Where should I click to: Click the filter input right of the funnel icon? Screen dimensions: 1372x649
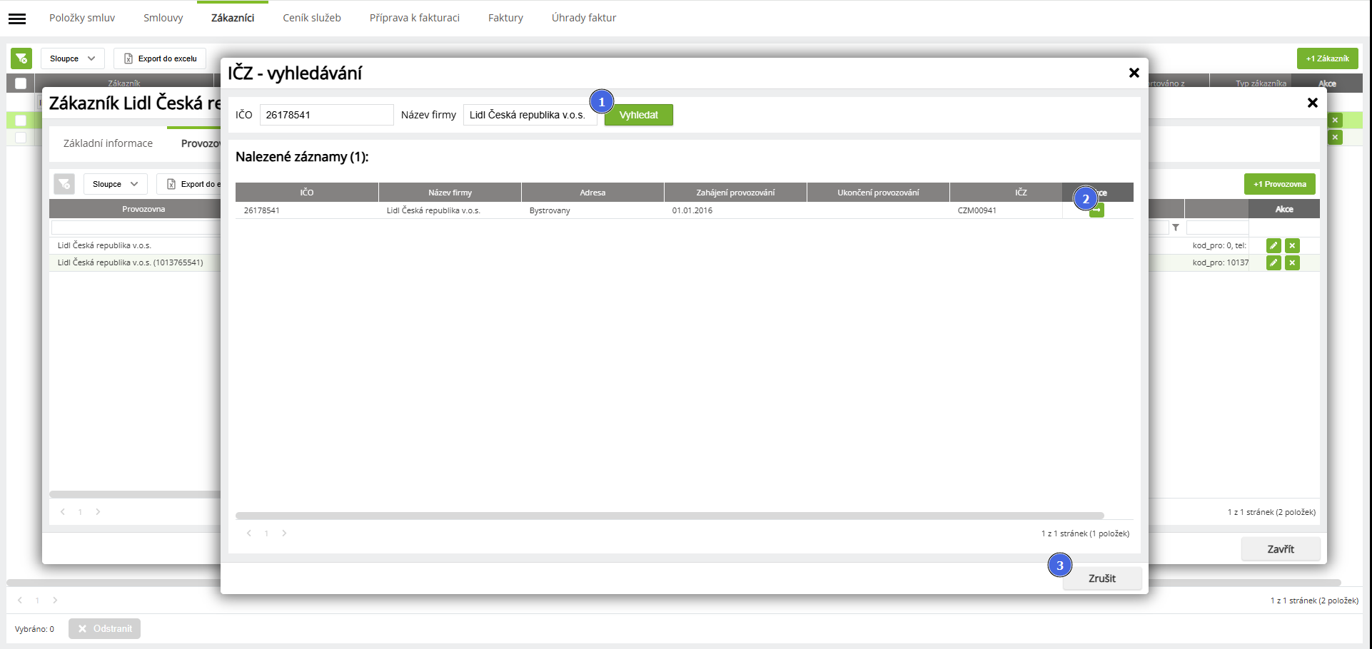pyautogui.click(x=1217, y=228)
